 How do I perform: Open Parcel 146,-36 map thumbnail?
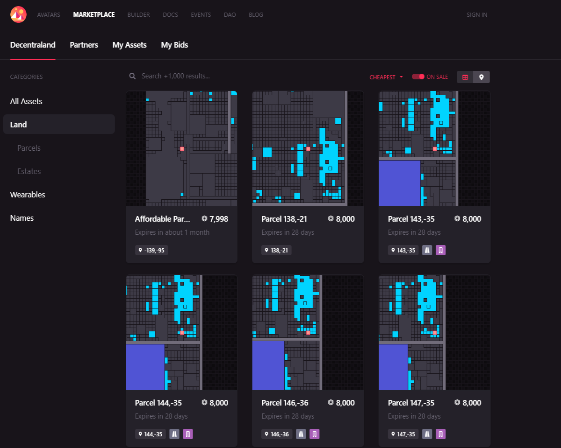308,332
